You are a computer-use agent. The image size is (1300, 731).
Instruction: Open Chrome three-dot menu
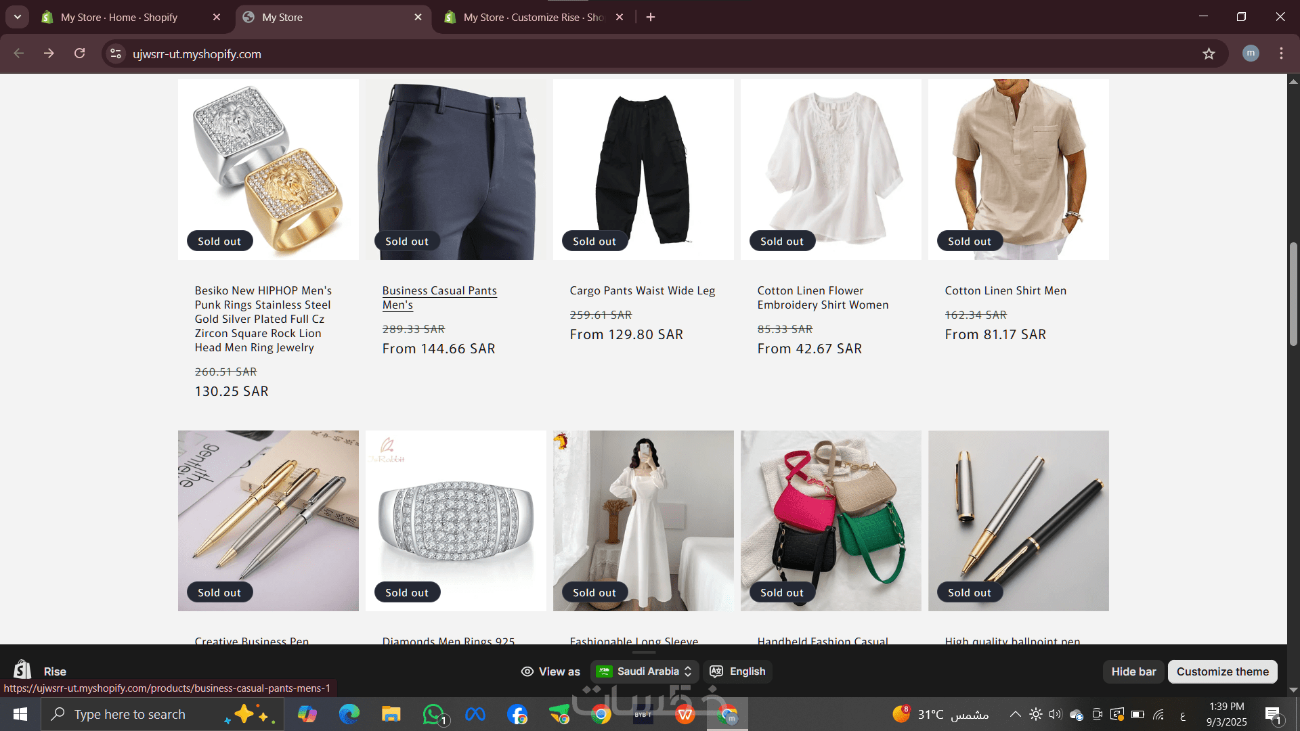[x=1281, y=53]
